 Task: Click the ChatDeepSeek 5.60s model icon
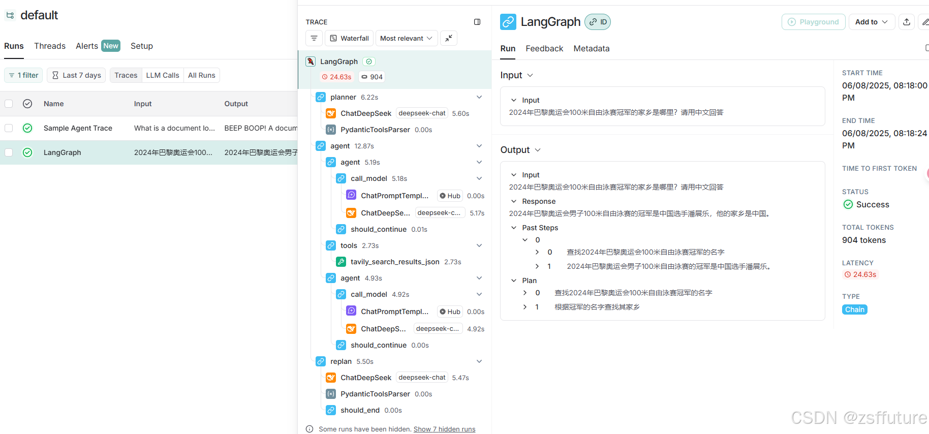[x=331, y=113]
